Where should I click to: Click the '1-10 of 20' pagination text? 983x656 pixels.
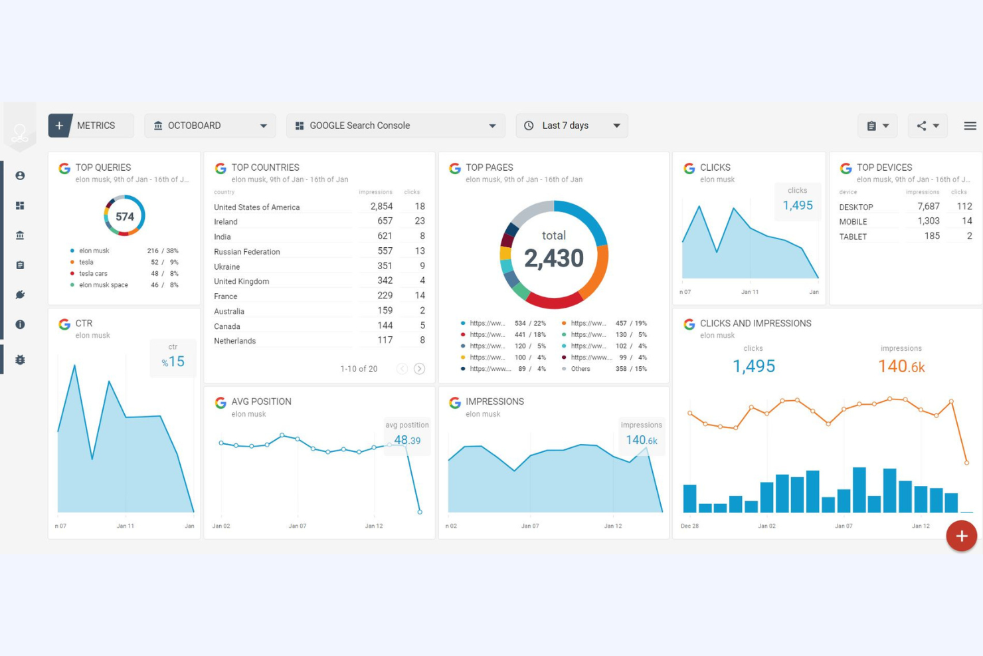[x=359, y=369]
